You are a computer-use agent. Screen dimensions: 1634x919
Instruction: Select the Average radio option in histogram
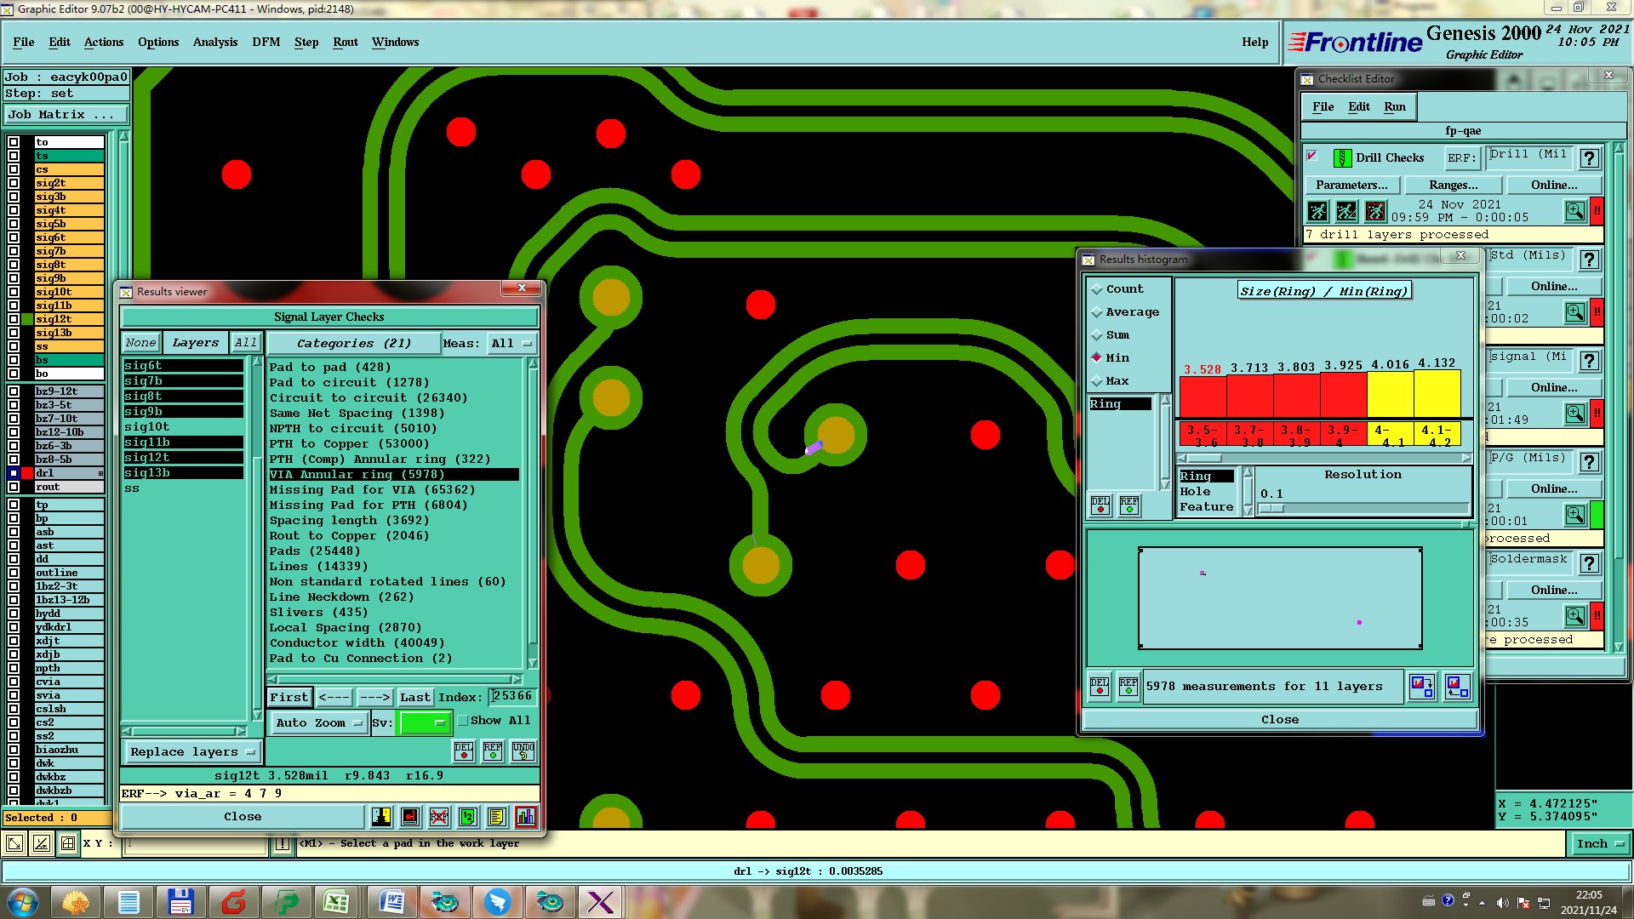click(1097, 312)
